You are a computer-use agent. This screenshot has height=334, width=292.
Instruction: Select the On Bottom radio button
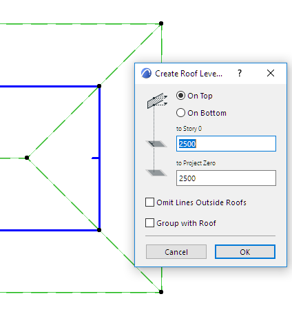pyautogui.click(x=180, y=113)
